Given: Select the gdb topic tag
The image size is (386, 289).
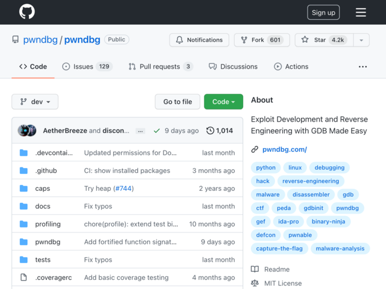Looking at the screenshot, I should pyautogui.click(x=348, y=194).
